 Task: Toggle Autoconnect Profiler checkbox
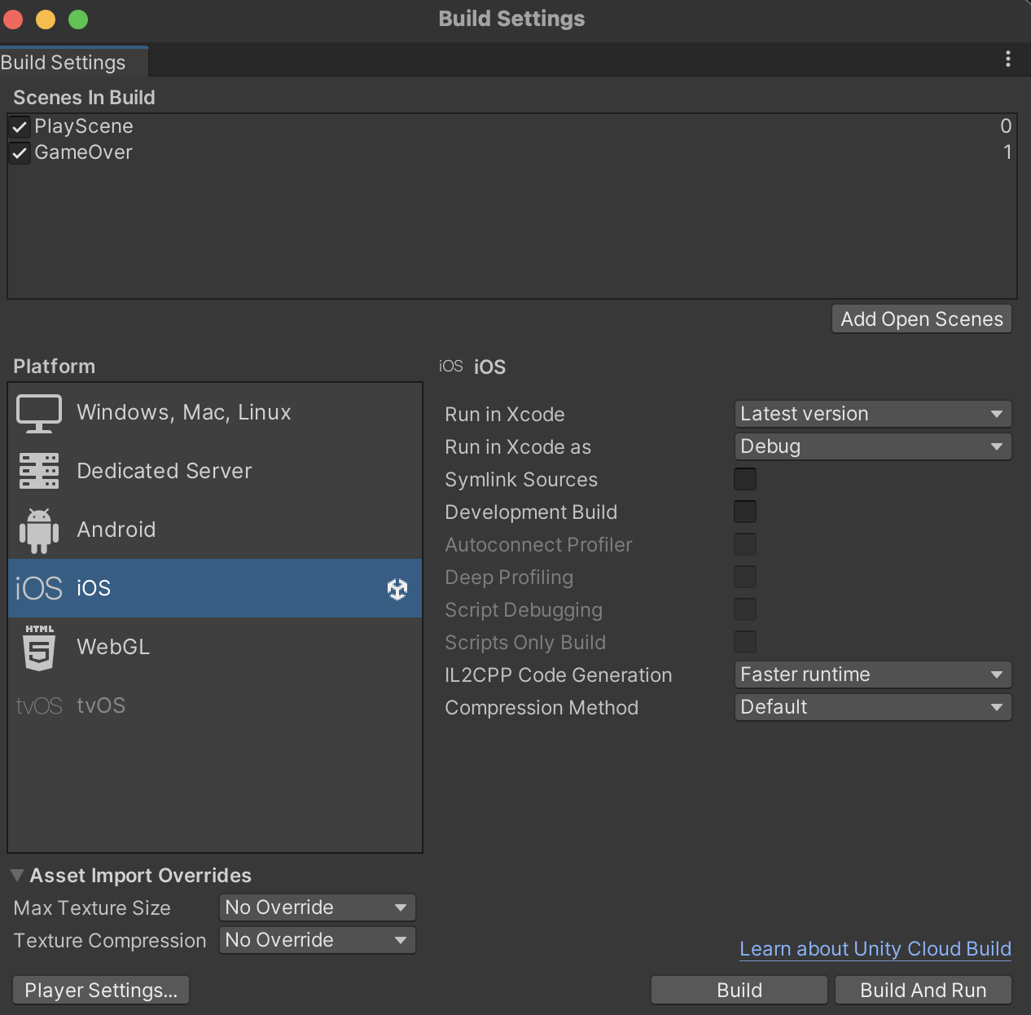click(745, 544)
